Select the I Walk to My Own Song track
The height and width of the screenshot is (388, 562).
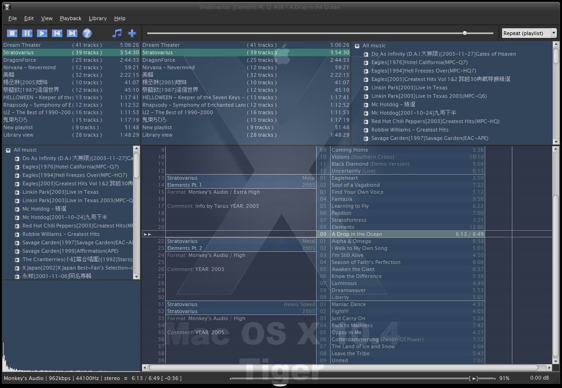[401, 248]
